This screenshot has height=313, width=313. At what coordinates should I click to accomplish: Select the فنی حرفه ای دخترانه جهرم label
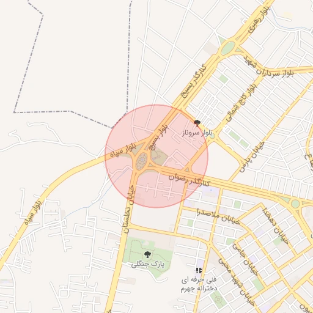coord(199,284)
